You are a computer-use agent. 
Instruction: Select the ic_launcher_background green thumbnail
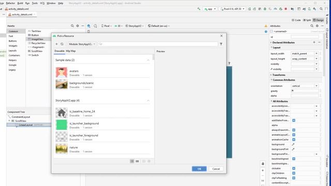point(62,125)
